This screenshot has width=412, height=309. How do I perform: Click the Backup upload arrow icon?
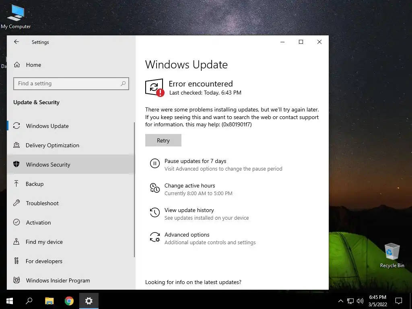pos(16,183)
